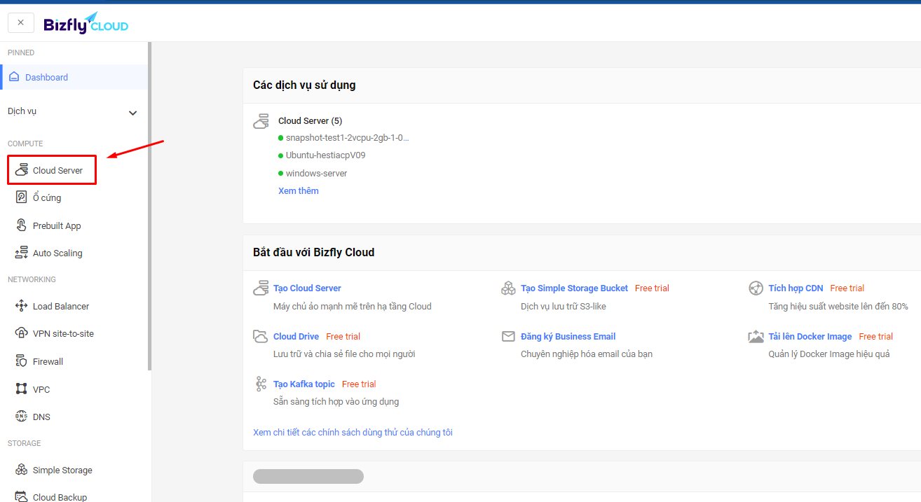This screenshot has height=502, width=921.
Task: Open Cloud Server (5) services heading
Action: coord(310,121)
